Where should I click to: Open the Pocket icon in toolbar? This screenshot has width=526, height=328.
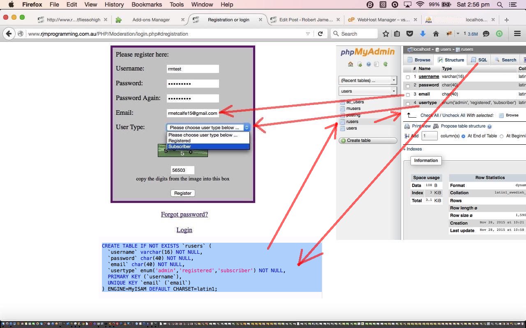tap(410, 34)
